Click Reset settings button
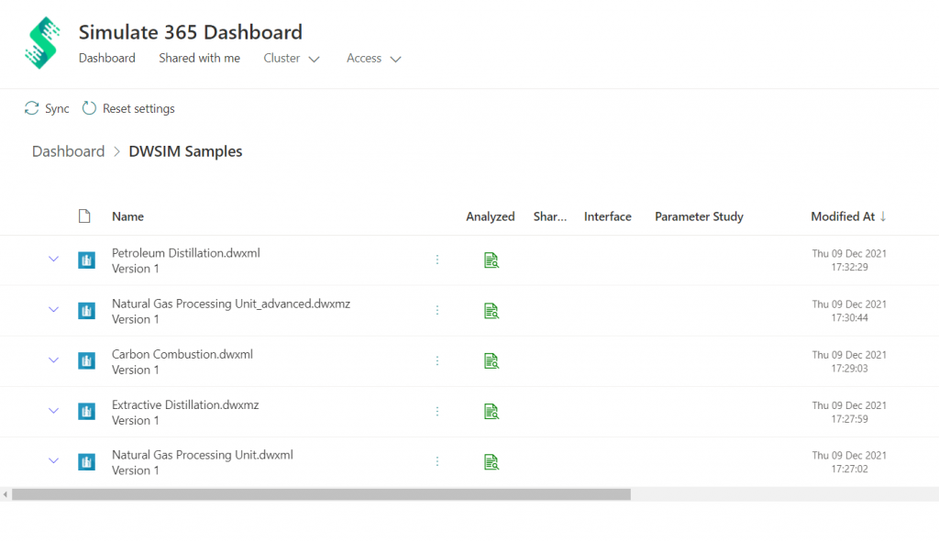 [x=128, y=108]
